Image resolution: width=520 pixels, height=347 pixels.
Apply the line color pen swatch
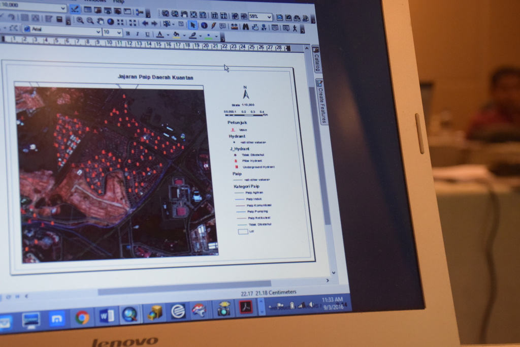coord(192,36)
